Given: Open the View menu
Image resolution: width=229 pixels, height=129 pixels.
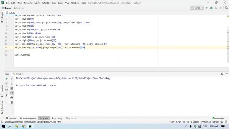Looking at the screenshot, I should (19, 3).
